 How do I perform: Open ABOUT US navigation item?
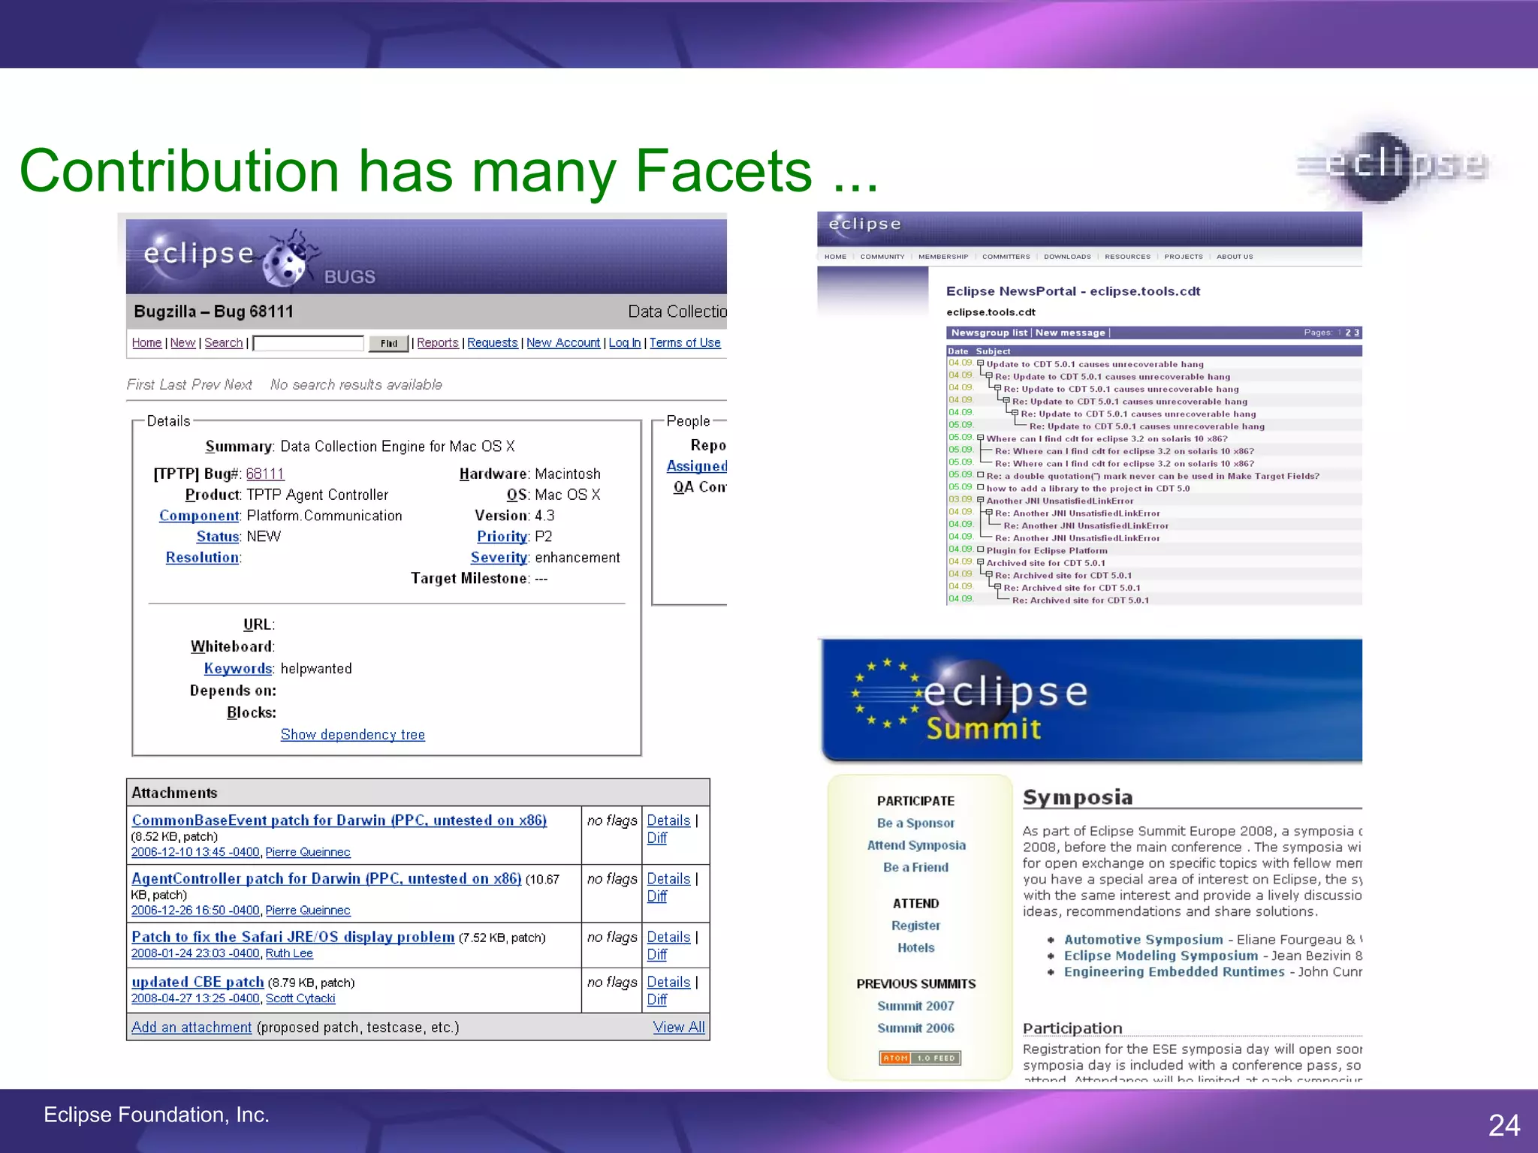pos(1235,257)
